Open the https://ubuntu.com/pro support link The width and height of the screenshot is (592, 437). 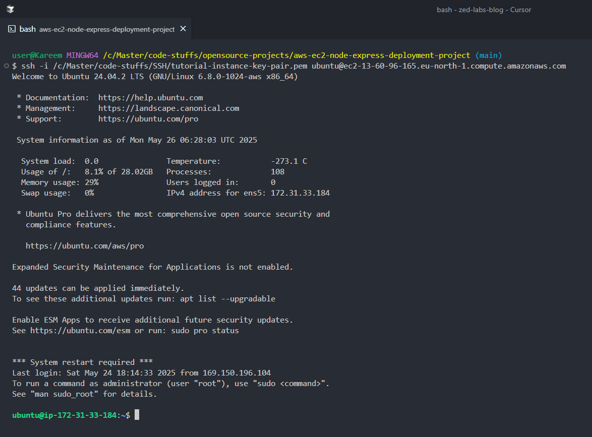[148, 118]
